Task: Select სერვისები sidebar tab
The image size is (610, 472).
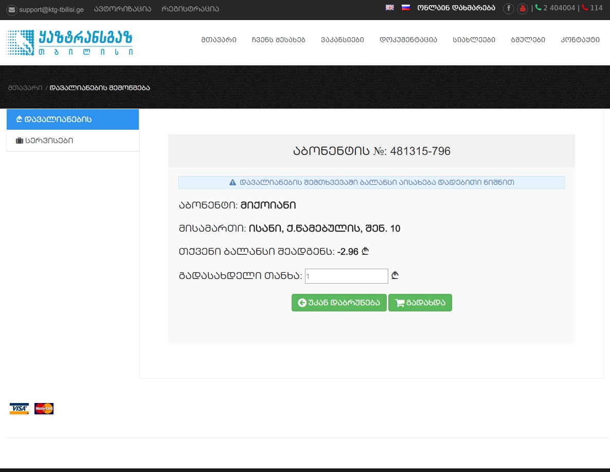Action: click(73, 141)
